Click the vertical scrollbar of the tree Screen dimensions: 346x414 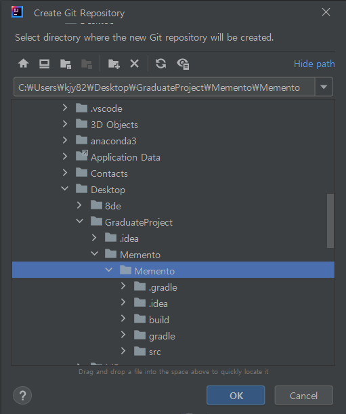(x=330, y=221)
